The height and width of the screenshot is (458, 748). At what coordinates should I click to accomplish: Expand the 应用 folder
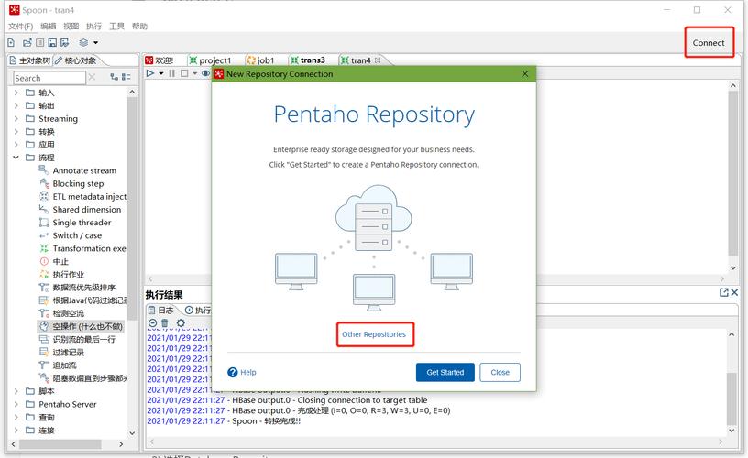pos(16,144)
